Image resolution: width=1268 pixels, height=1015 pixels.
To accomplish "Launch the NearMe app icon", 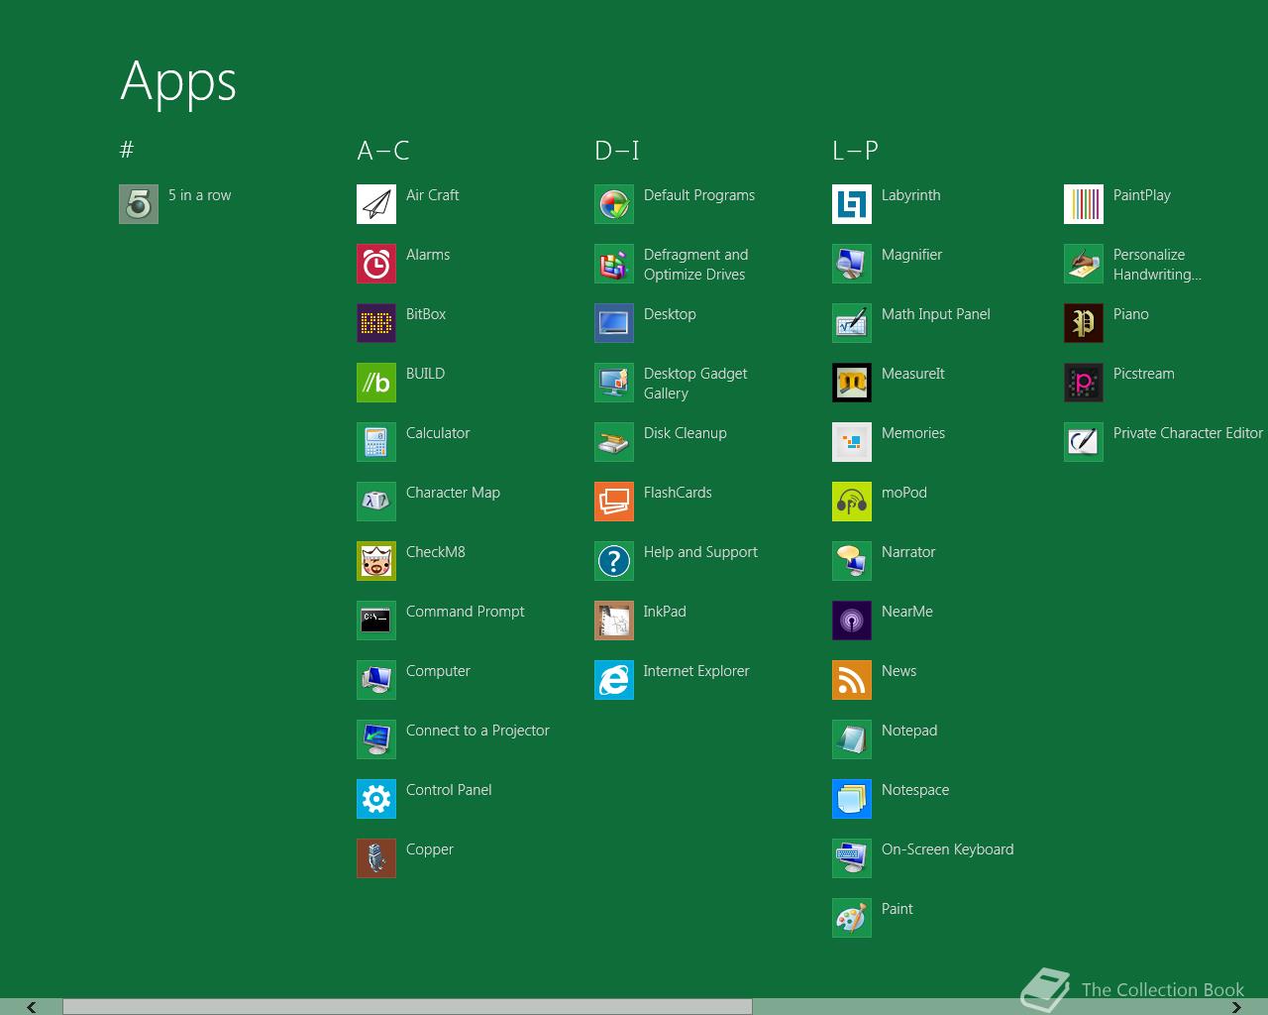I will click(852, 620).
